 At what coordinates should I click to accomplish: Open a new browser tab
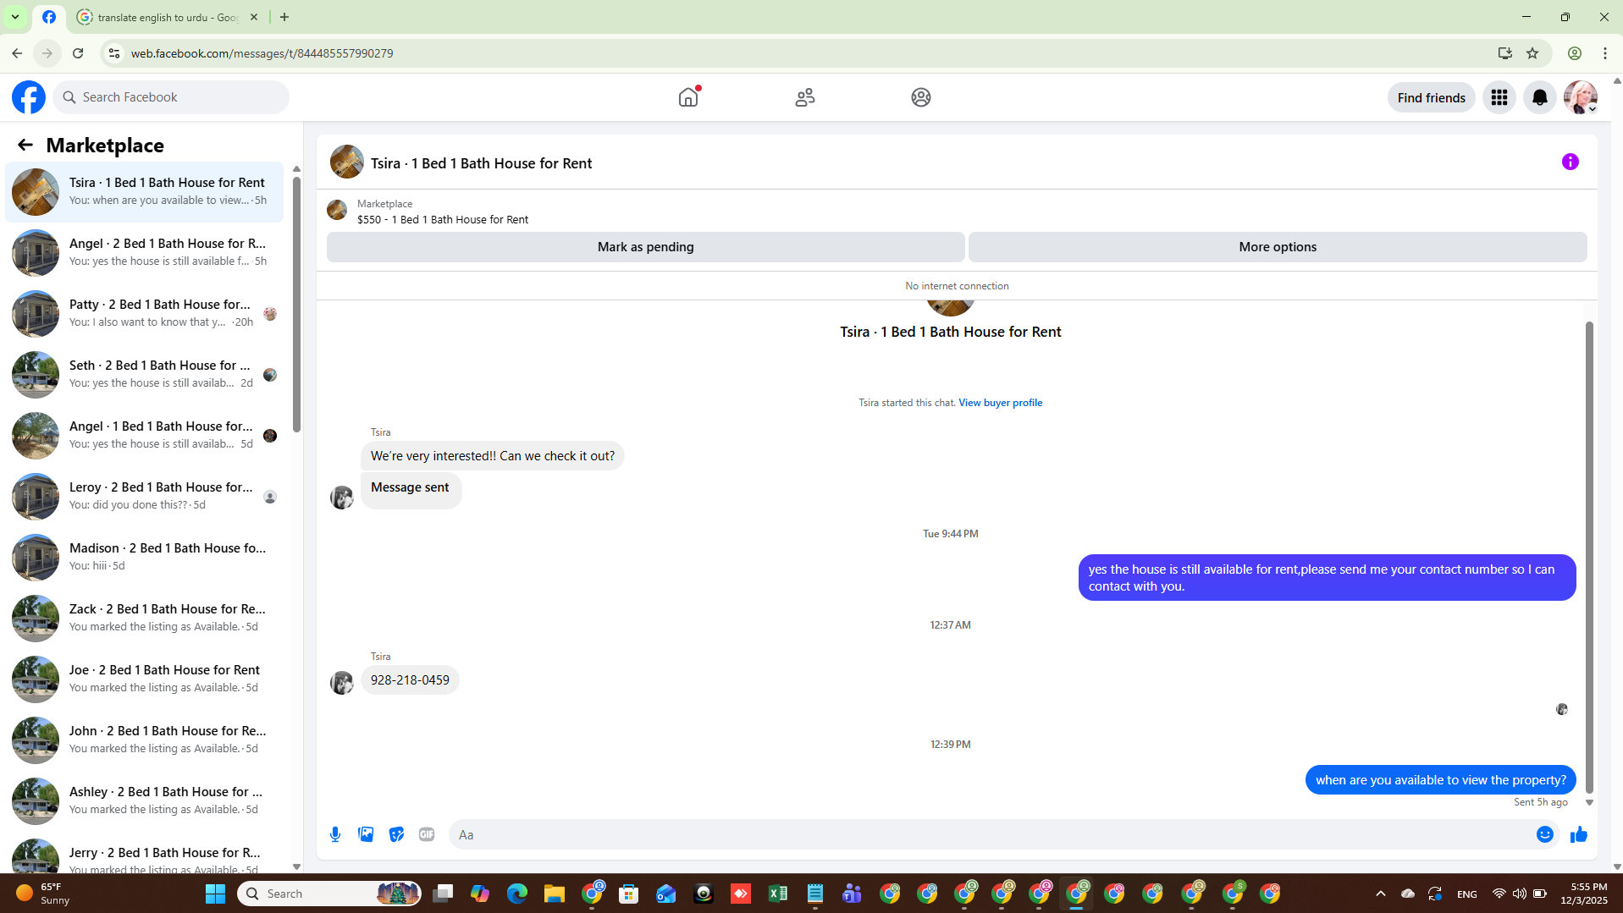284,17
